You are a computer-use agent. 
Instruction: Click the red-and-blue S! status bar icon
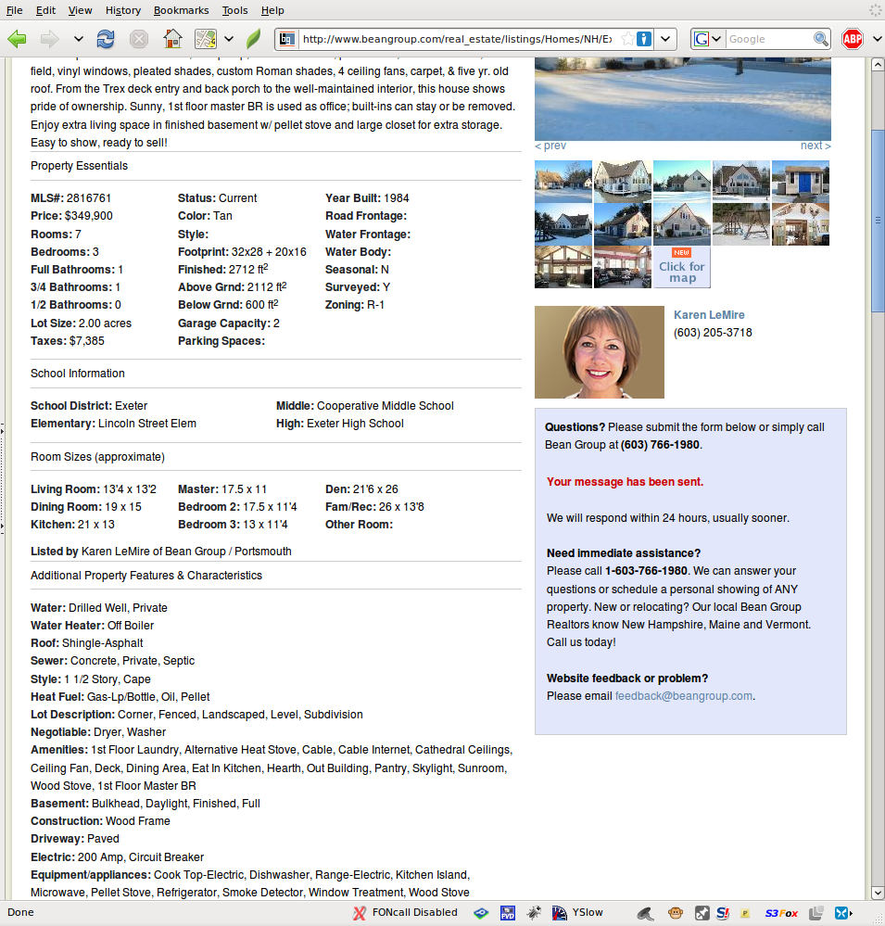click(x=723, y=913)
